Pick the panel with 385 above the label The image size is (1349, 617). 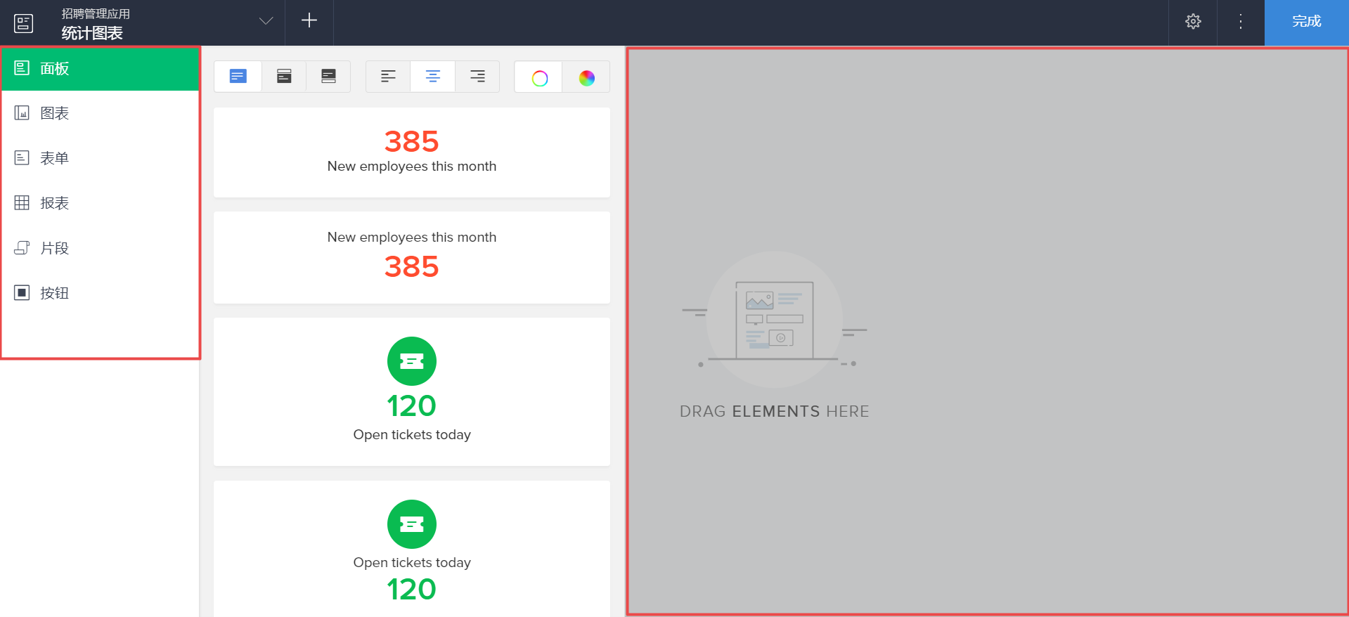coord(412,152)
